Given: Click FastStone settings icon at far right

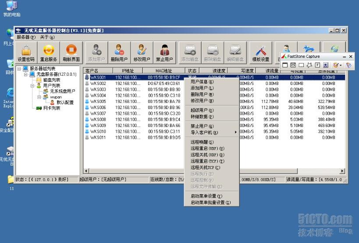Looking at the screenshot, I should click(348, 65).
